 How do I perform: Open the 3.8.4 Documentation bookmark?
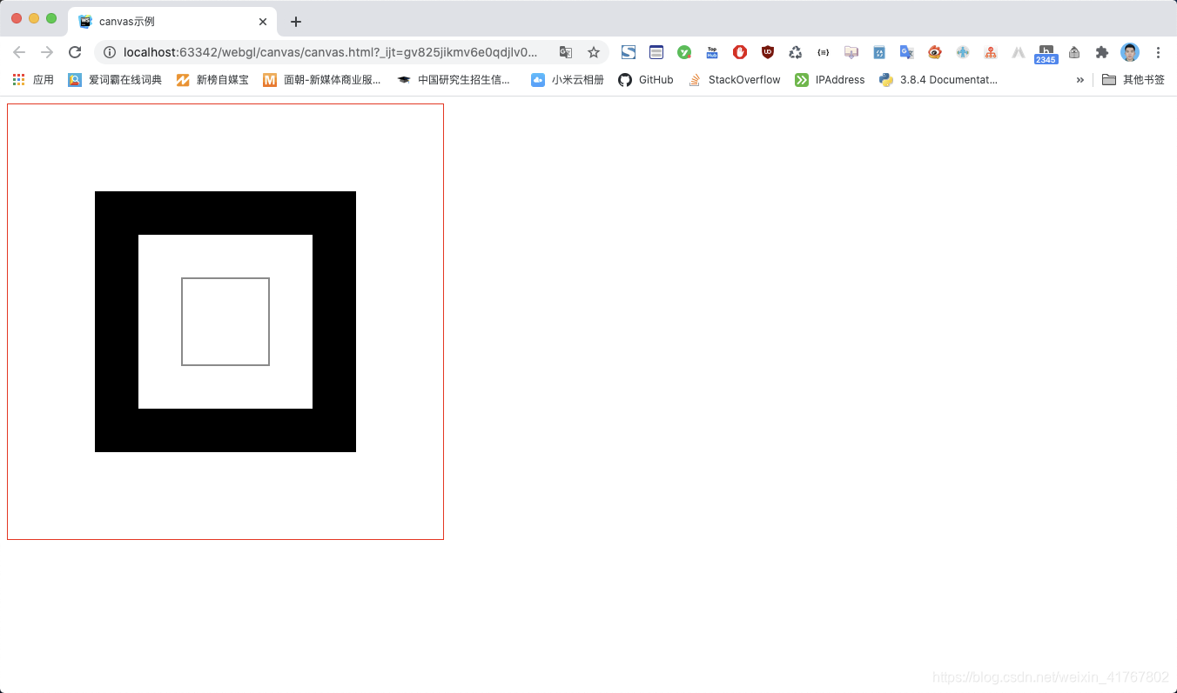point(938,80)
